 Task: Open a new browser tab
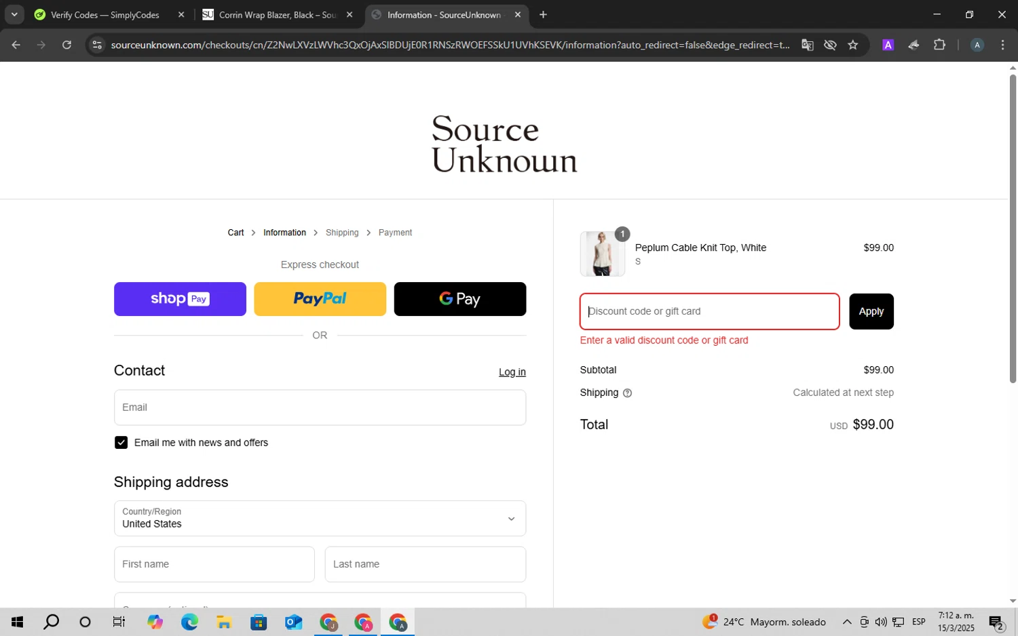(543, 15)
